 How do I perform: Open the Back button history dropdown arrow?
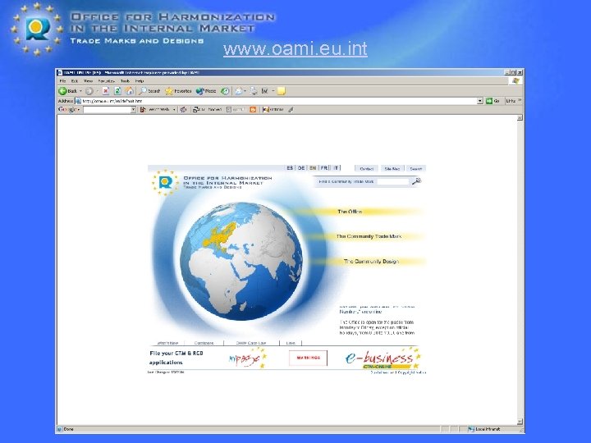tap(80, 91)
